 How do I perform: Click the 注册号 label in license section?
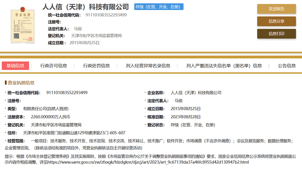coord(14,101)
